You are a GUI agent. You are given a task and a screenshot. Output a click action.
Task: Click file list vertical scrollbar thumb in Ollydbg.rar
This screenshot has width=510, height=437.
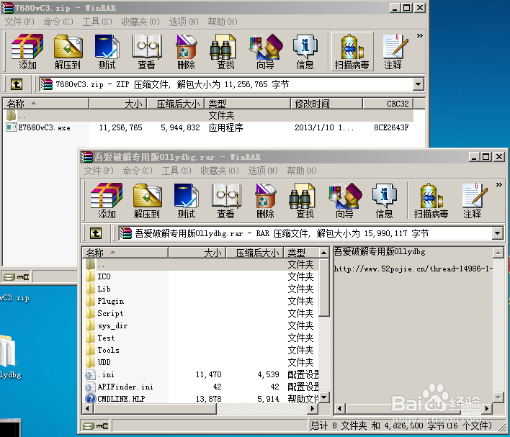point(324,287)
